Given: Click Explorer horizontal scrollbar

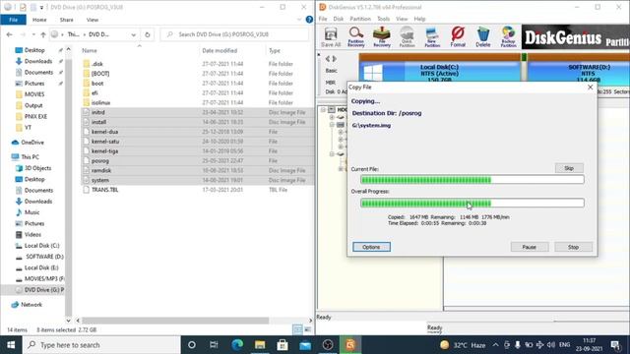Looking at the screenshot, I should click(175, 321).
